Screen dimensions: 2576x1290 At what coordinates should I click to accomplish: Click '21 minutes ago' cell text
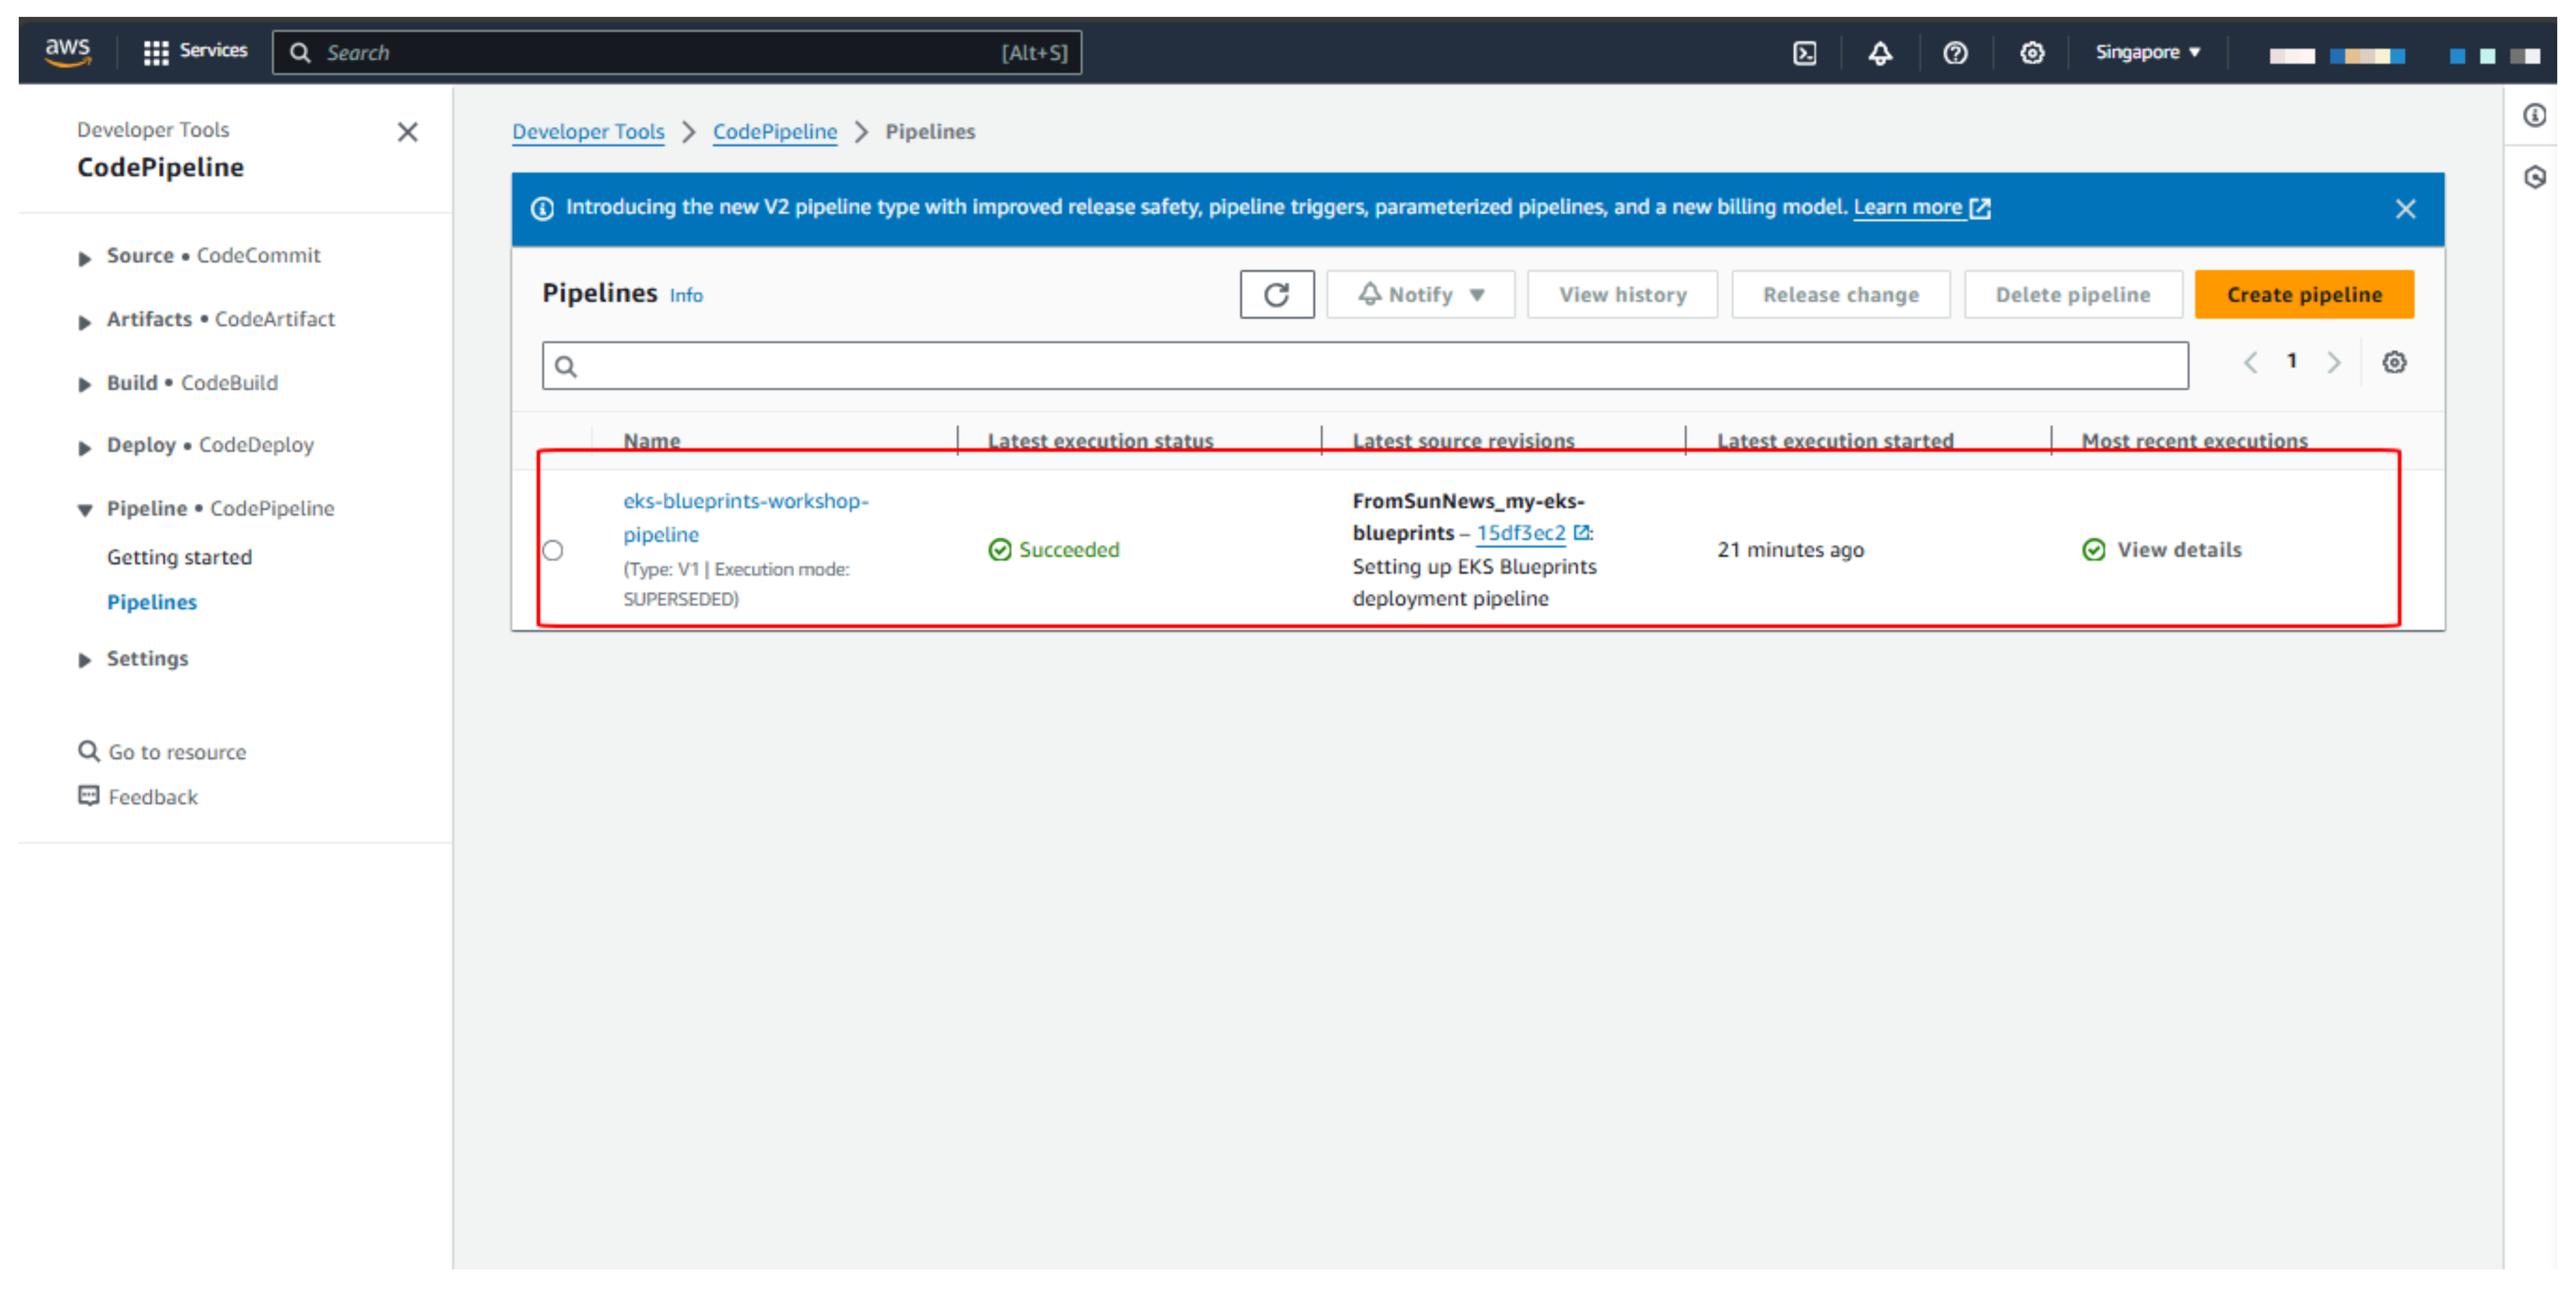click(x=1790, y=551)
